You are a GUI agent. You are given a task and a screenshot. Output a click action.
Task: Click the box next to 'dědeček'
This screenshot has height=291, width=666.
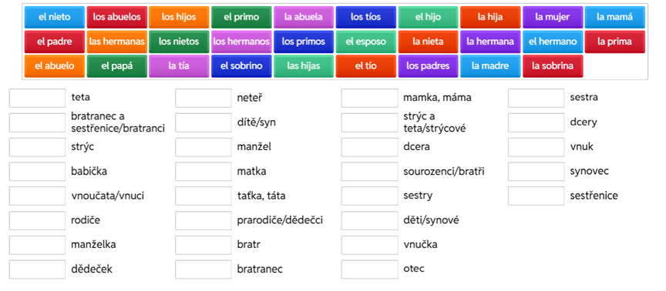click(37, 269)
